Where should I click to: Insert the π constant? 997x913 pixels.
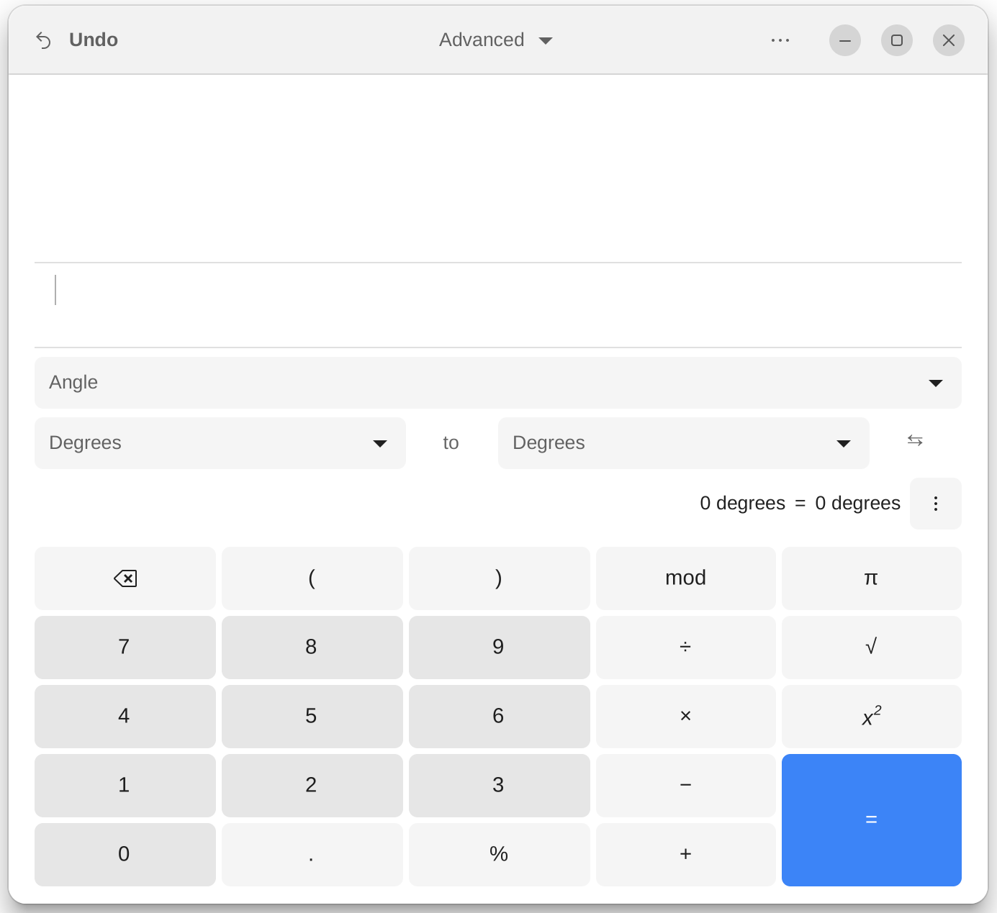click(871, 578)
